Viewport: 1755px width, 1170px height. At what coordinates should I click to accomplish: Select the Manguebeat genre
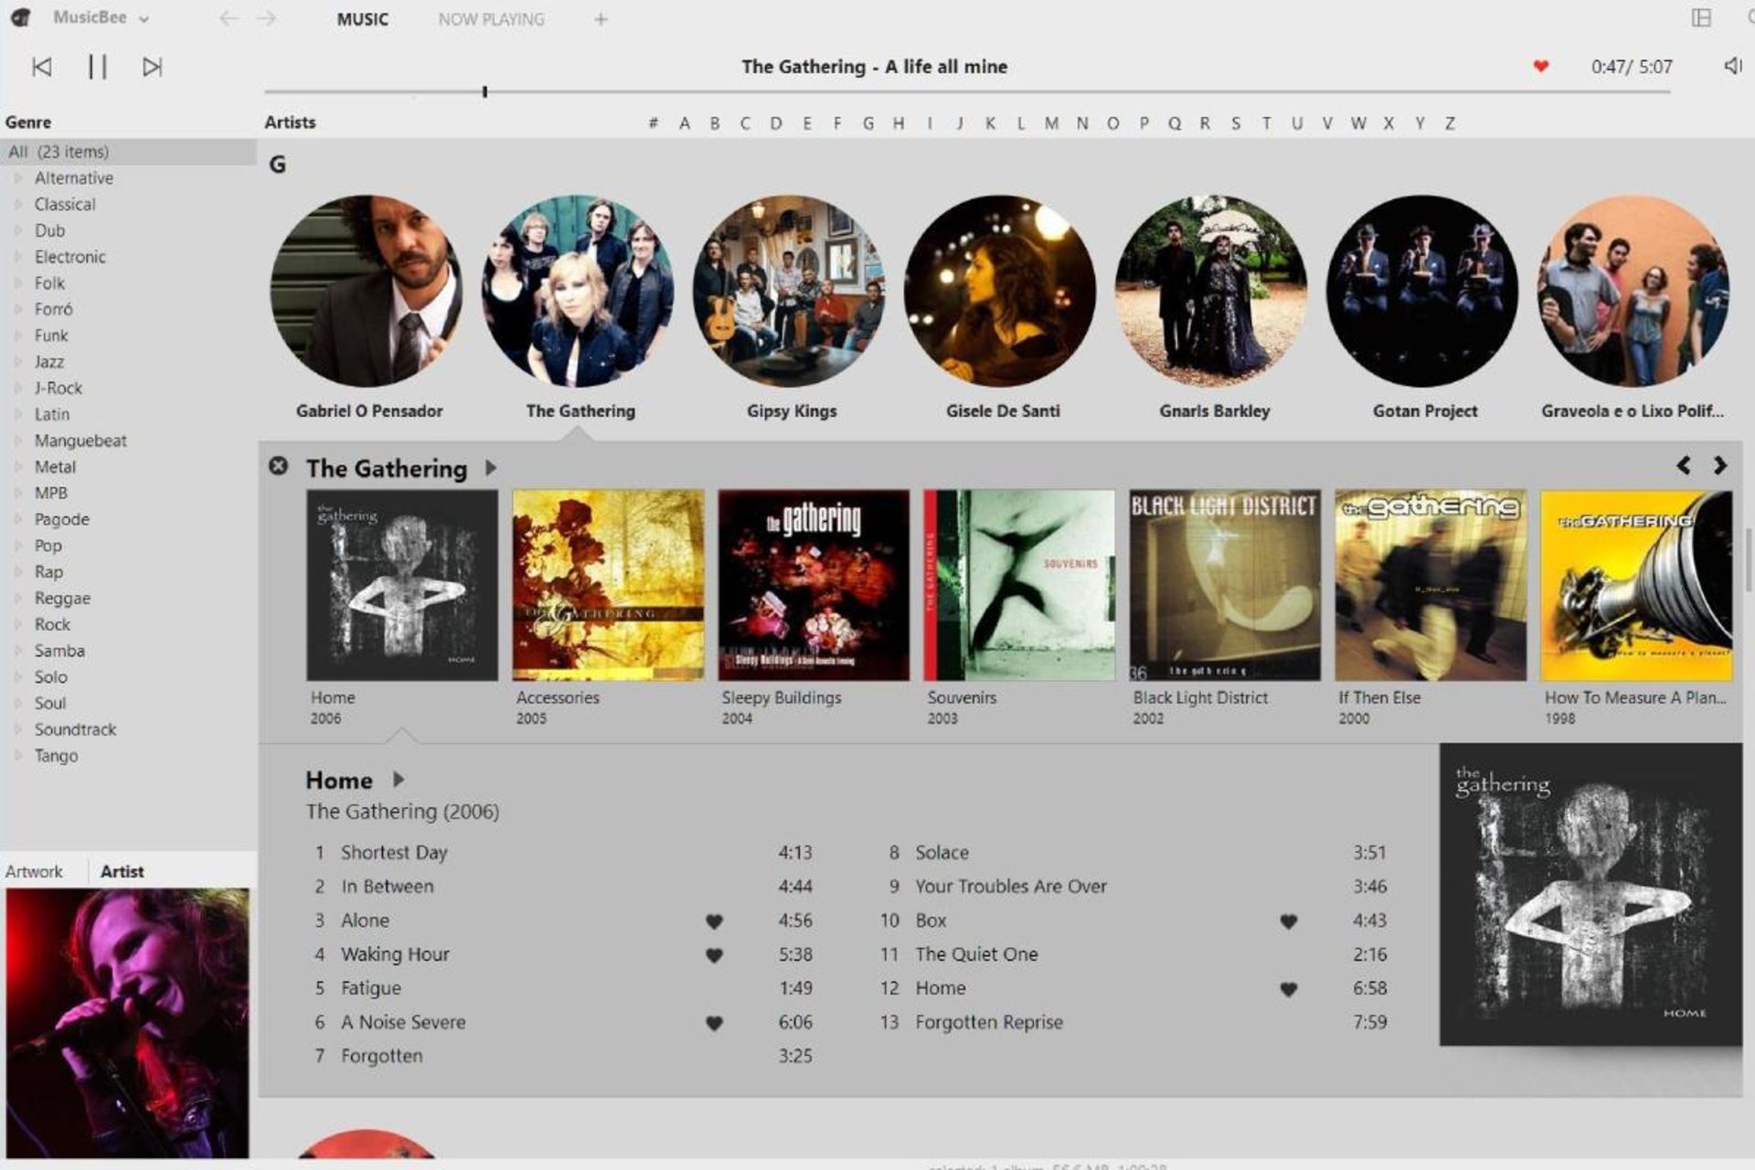[x=80, y=441]
